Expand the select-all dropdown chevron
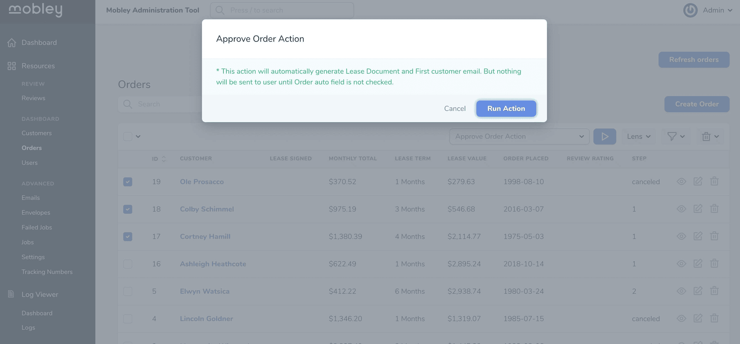Viewport: 740px width, 344px height. click(x=138, y=136)
